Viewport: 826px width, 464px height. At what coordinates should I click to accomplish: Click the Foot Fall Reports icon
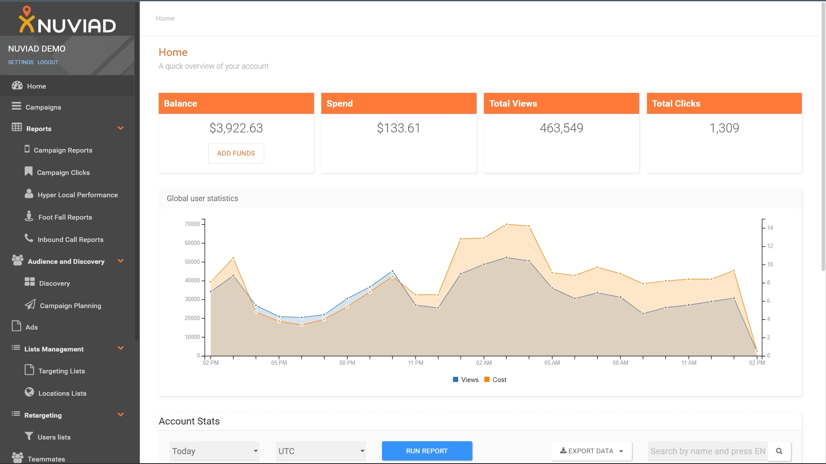[x=29, y=216]
